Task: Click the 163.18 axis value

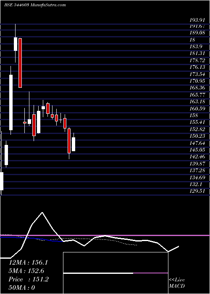Action: coord(197,102)
